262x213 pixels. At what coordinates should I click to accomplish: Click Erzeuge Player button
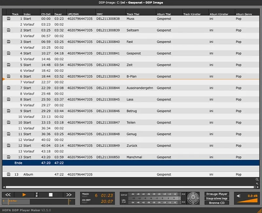point(217,194)
